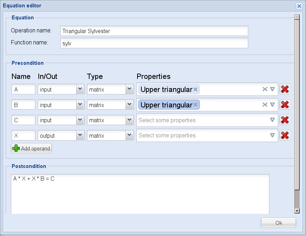Click the Operation name text field
This screenshot has height=236, width=306.
[x=154, y=31]
